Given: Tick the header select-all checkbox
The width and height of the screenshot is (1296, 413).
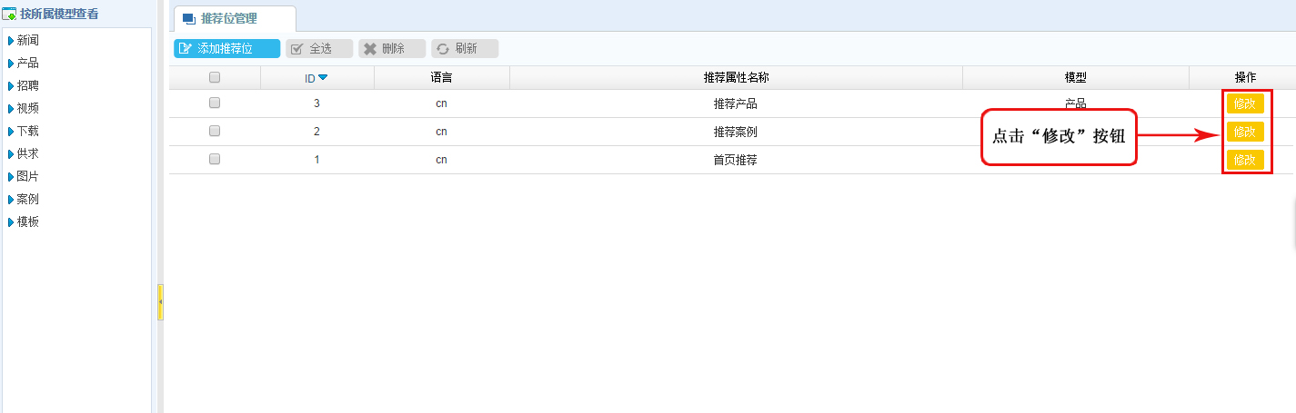Looking at the screenshot, I should tap(215, 78).
